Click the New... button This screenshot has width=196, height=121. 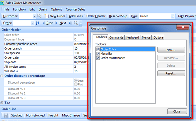pos(171,50)
